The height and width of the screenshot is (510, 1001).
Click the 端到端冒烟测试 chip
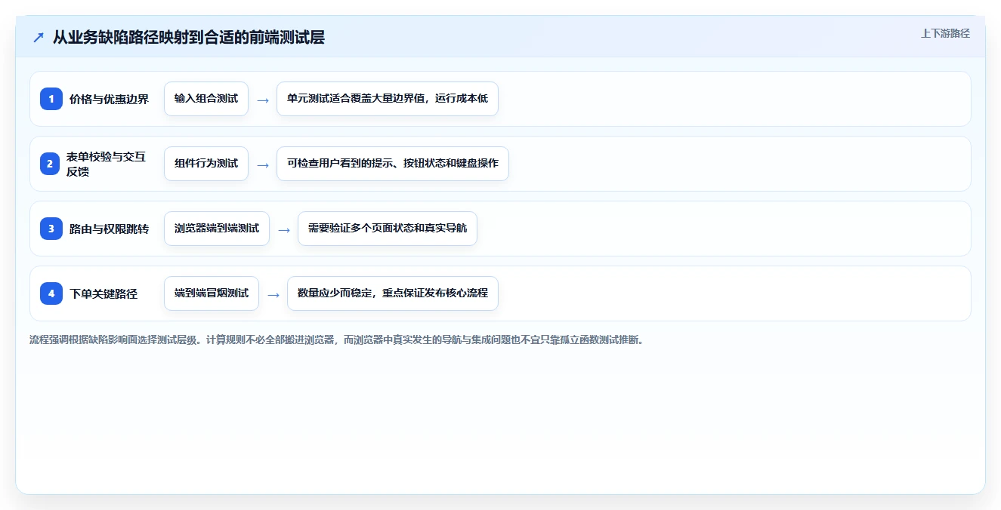[212, 293]
